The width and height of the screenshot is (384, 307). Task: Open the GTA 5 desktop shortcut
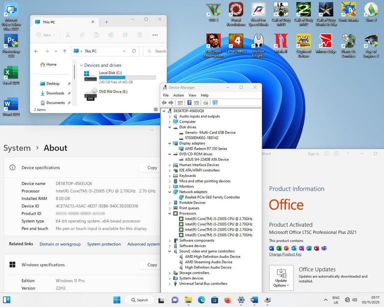click(213, 12)
